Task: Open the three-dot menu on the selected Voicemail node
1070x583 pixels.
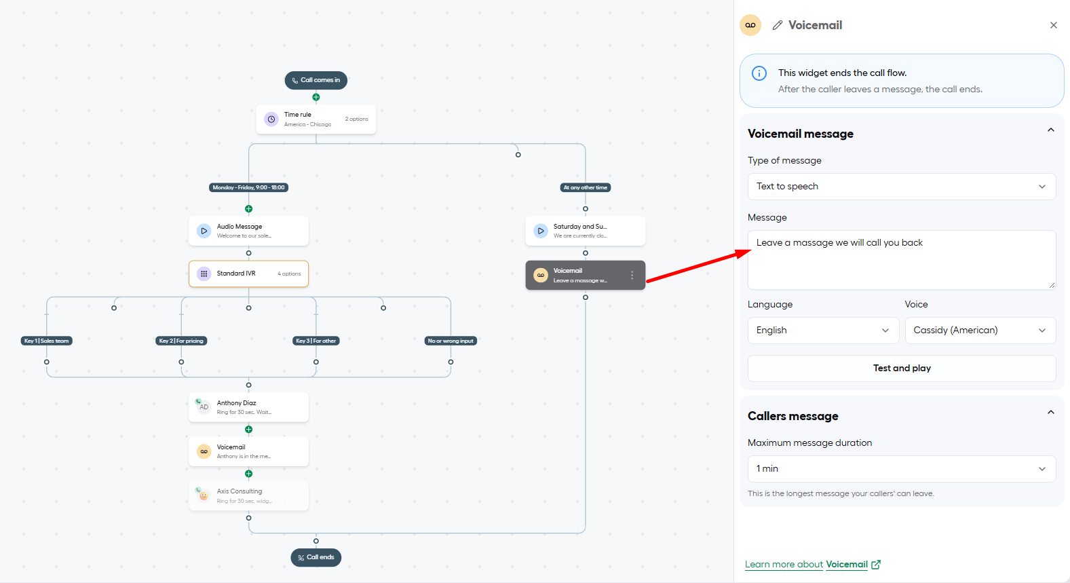Action: pyautogui.click(x=632, y=276)
